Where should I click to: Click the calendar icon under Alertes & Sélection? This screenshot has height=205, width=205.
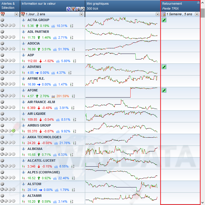pyautogui.click(x=2, y=14)
